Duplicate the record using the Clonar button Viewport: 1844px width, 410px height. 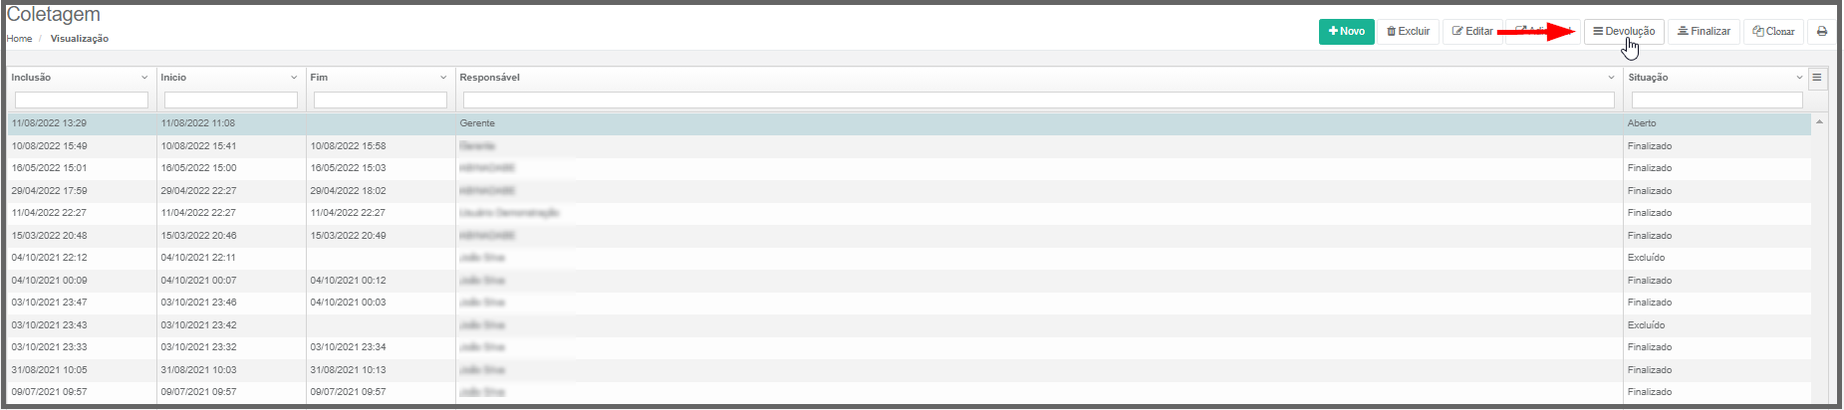pos(1773,32)
